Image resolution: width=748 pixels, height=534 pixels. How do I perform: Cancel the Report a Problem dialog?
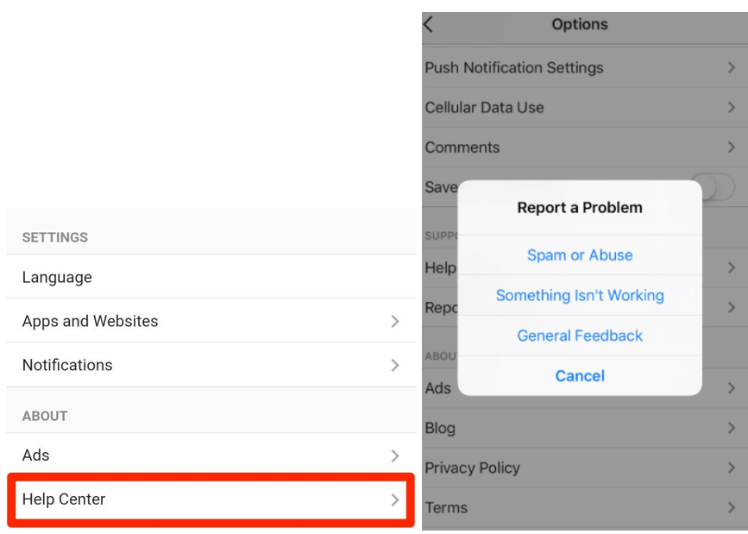[580, 375]
